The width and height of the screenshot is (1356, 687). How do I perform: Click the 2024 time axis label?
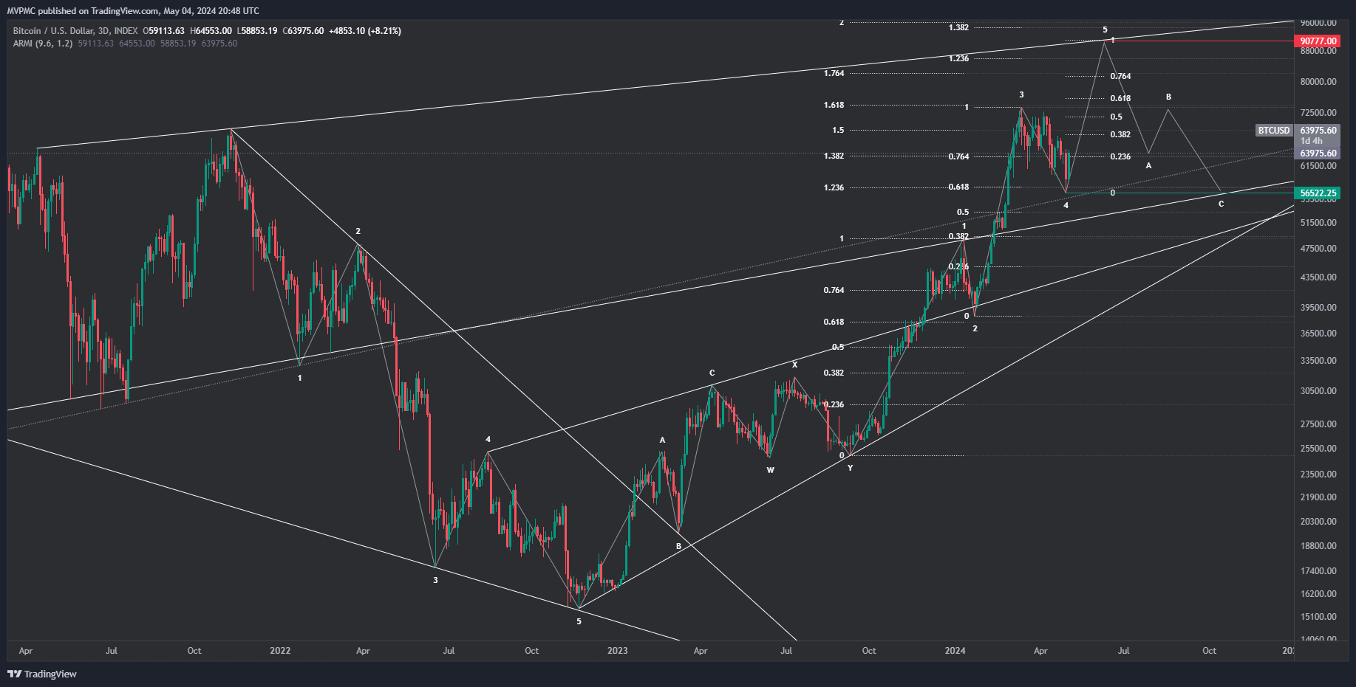(x=955, y=651)
